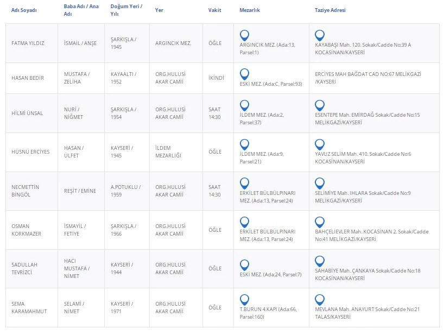
Task: Show İldem Mez. map pin in Hilmi Ünsal row
Action: [x=244, y=105]
